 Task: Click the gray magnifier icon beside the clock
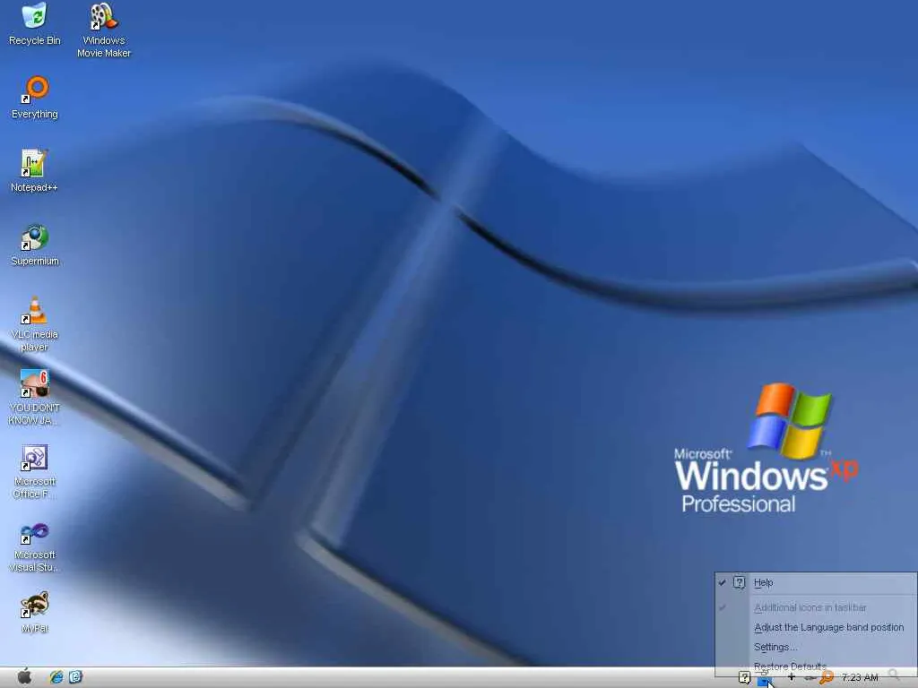coord(894,676)
